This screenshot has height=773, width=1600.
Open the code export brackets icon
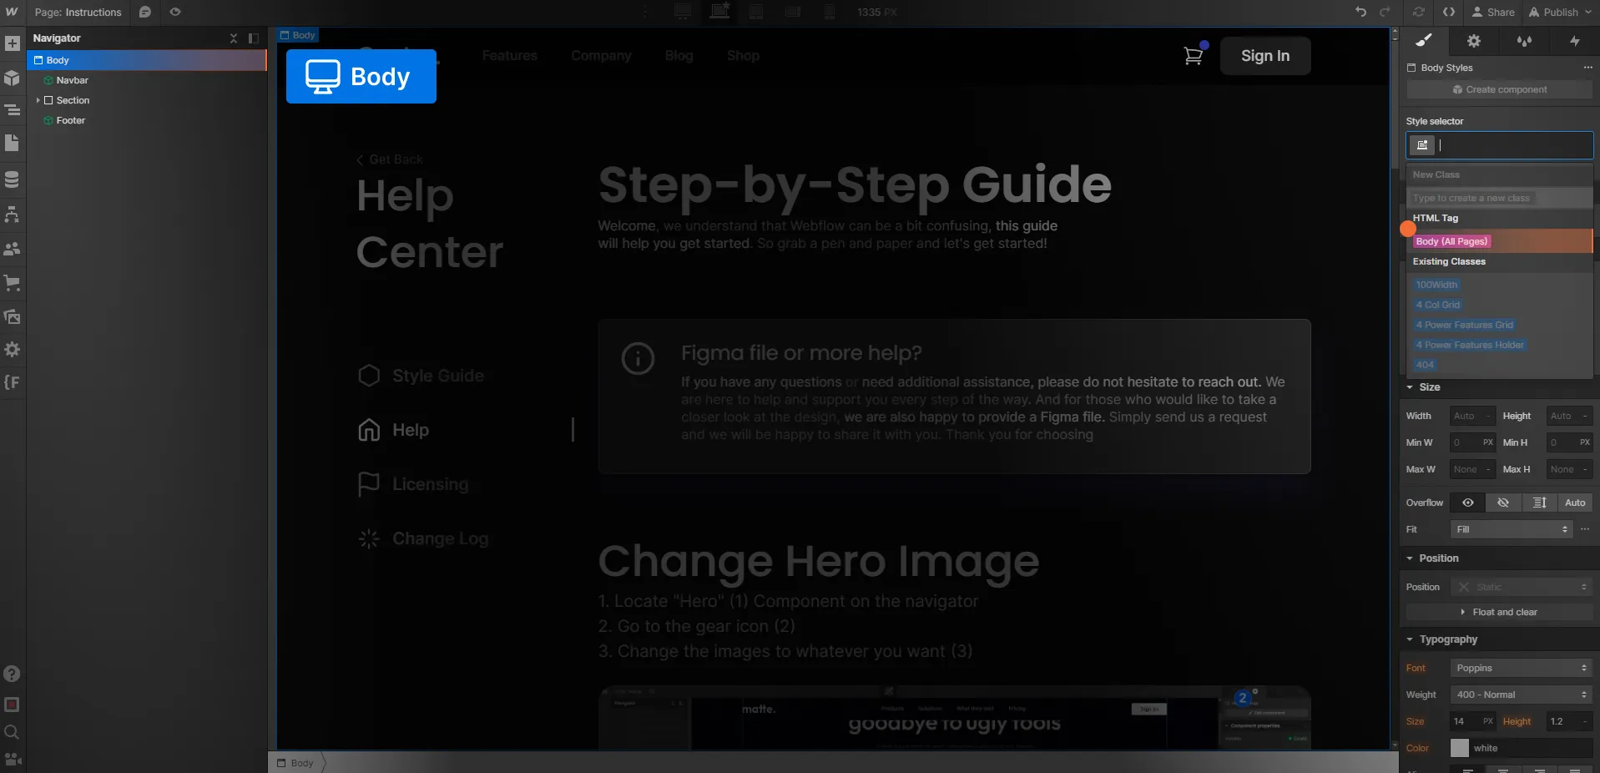click(x=1449, y=12)
